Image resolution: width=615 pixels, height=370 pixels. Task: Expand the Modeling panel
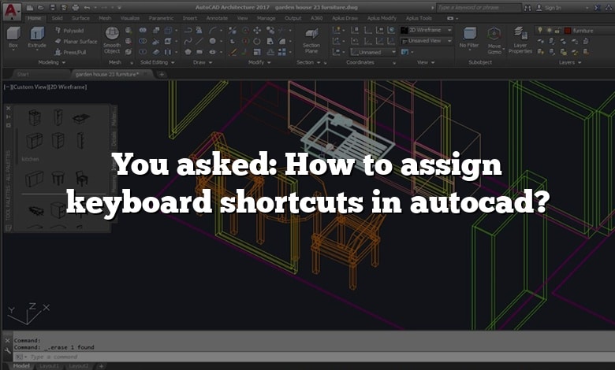(51, 62)
